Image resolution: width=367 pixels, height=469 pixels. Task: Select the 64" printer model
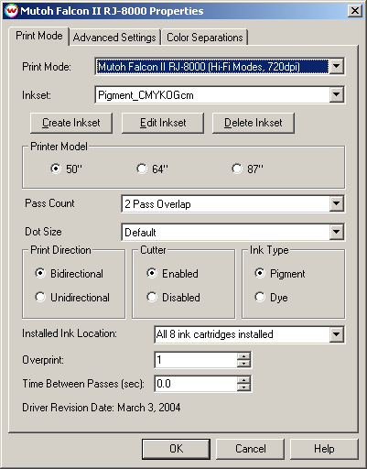(x=142, y=169)
